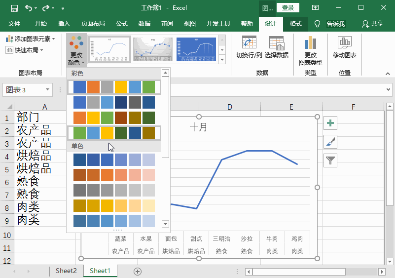Viewport: 395px width, 278px height.
Task: Switch to the 开发工具 tab
Action: coord(218,24)
